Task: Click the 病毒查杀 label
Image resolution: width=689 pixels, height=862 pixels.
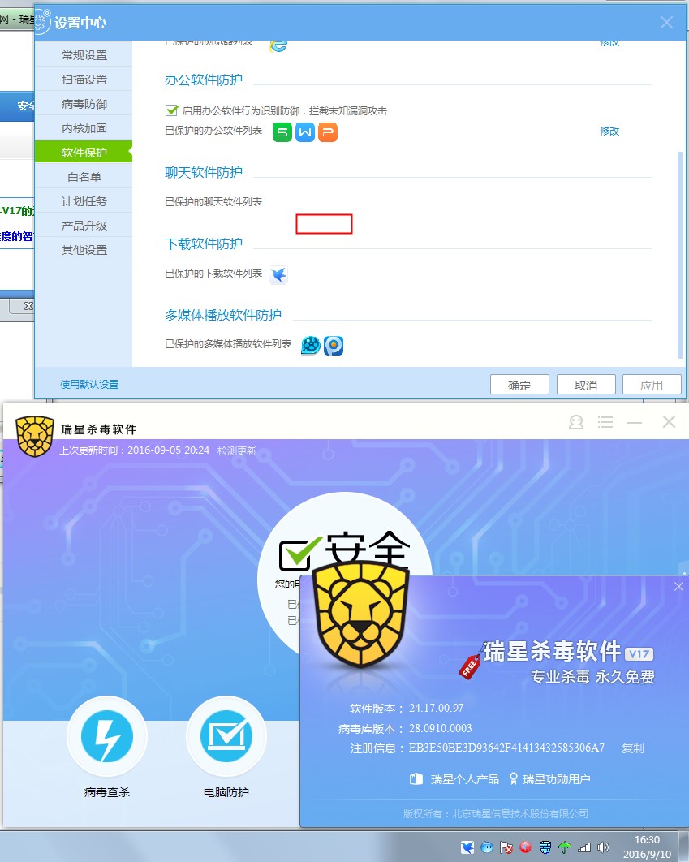Action: tap(107, 792)
